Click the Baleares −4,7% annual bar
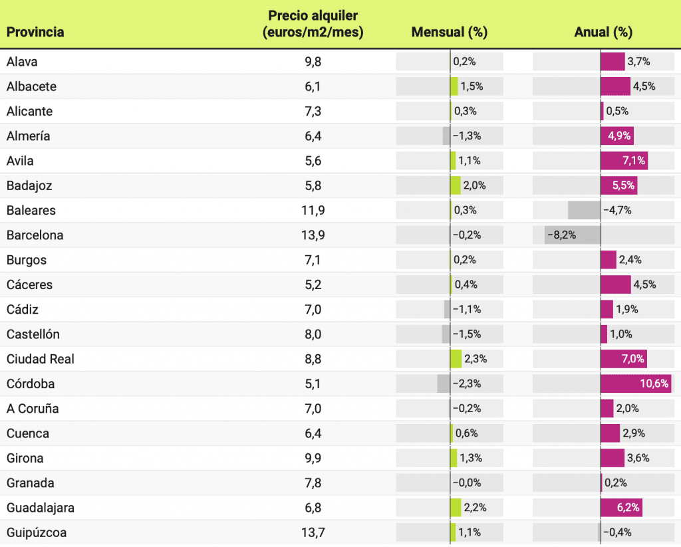Screen dimensions: 681x547 pyautogui.click(x=585, y=211)
